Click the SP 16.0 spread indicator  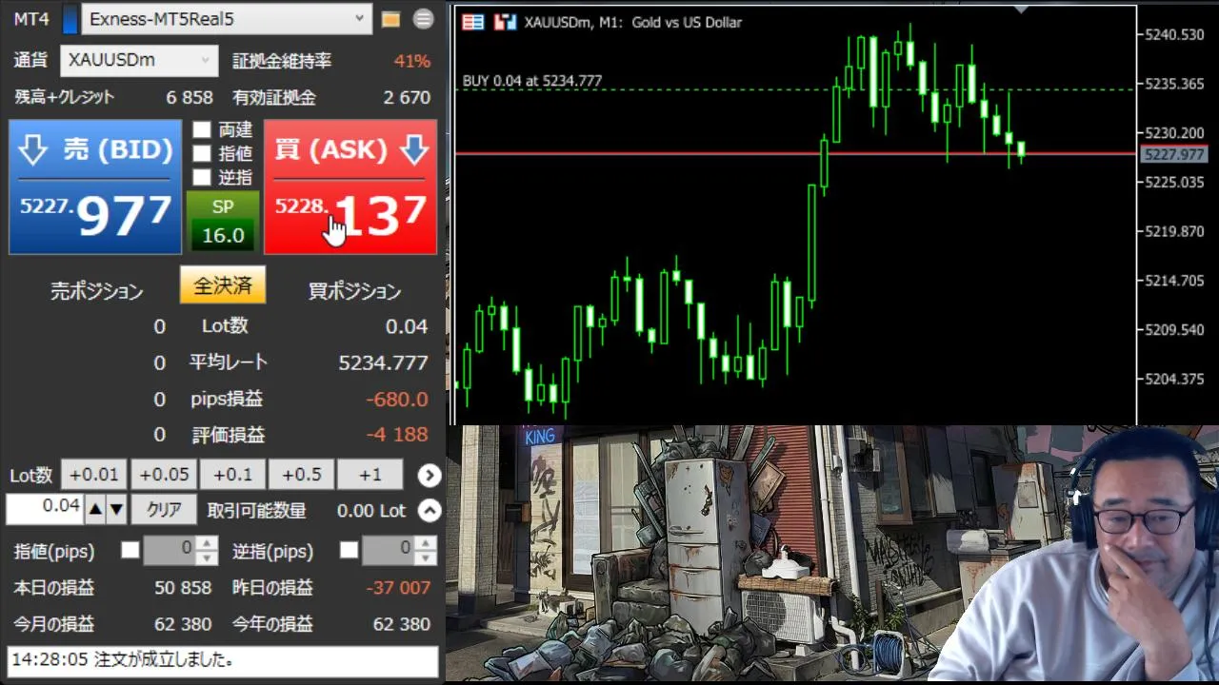[x=222, y=222]
